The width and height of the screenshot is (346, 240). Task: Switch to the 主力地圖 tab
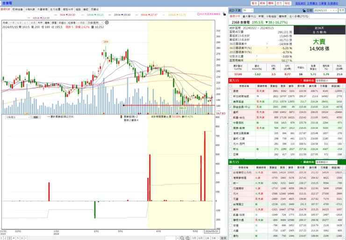[55, 9]
